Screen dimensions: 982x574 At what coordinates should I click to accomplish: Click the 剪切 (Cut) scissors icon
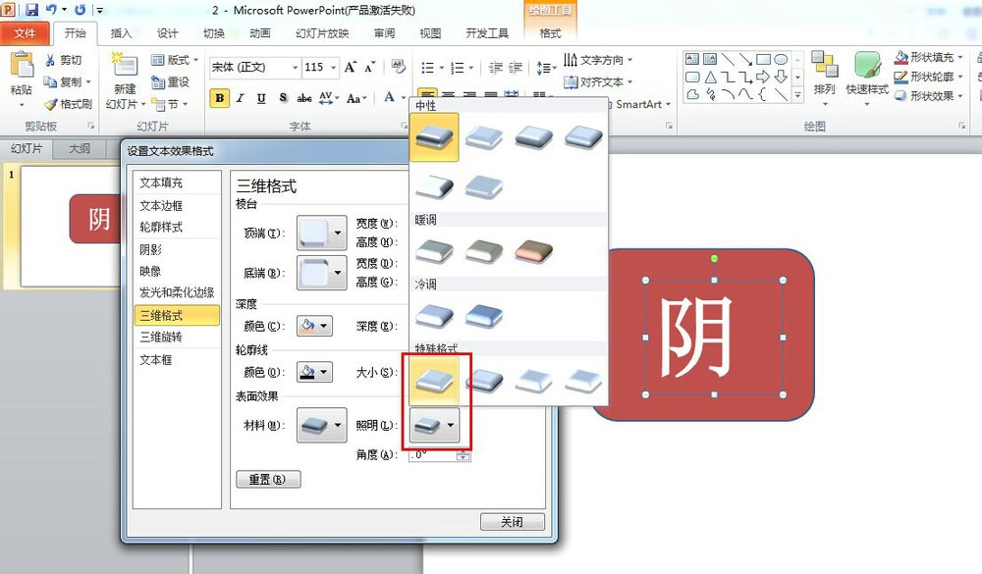(x=50, y=60)
